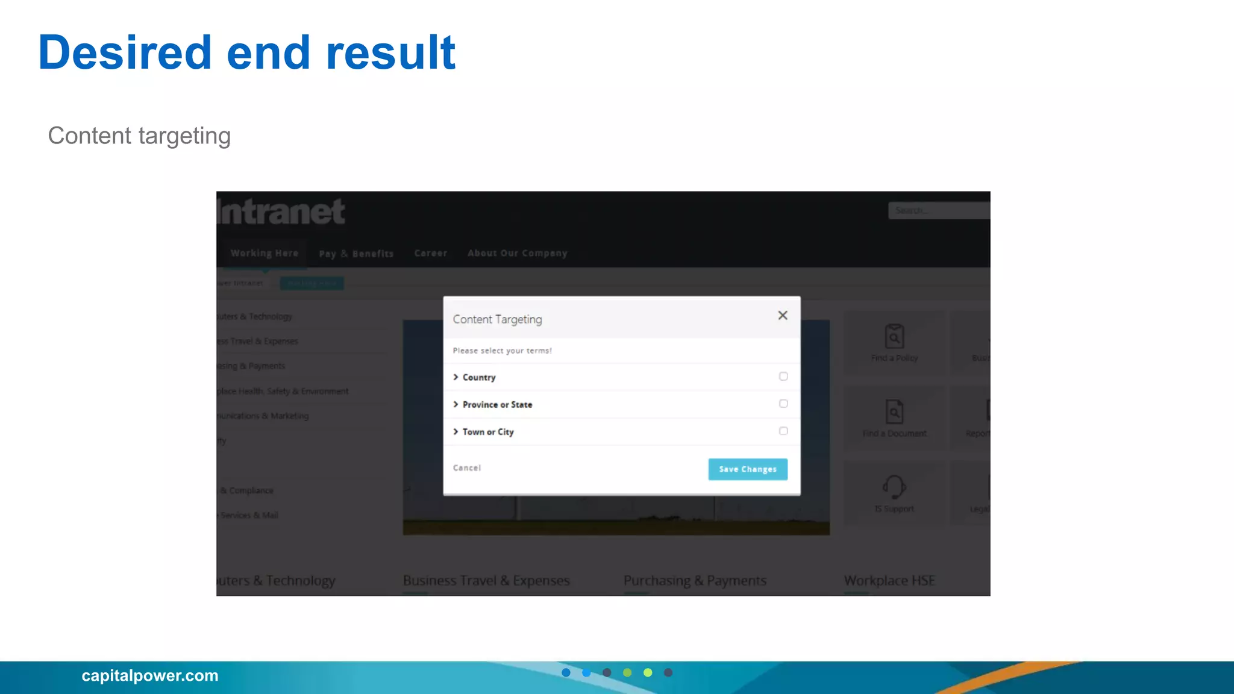Click the Save Changes button
Viewport: 1234px width, 694px height.
click(x=748, y=469)
